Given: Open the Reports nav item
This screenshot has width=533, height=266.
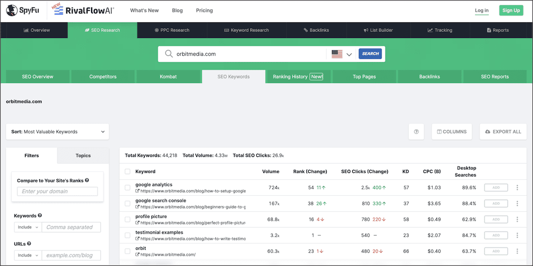Looking at the screenshot, I should (x=498, y=30).
